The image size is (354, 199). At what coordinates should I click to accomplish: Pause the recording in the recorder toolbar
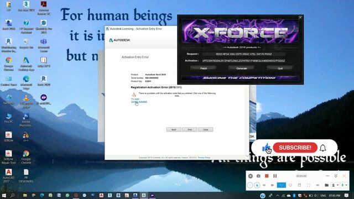tap(275, 176)
